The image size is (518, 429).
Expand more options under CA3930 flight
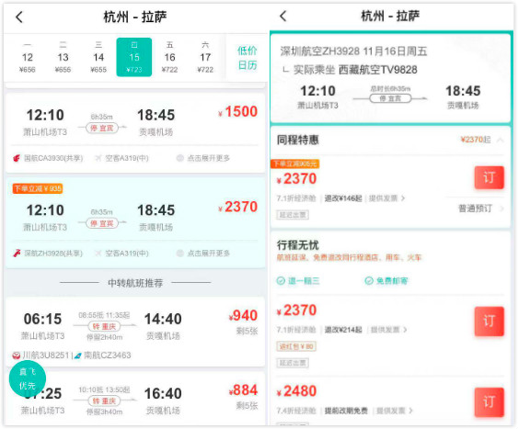[203, 158]
